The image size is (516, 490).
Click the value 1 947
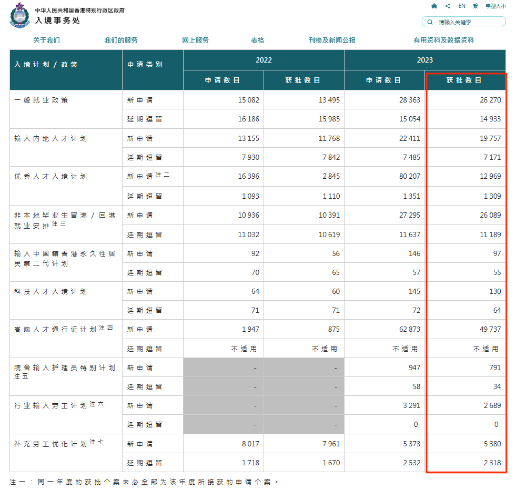[x=251, y=329]
